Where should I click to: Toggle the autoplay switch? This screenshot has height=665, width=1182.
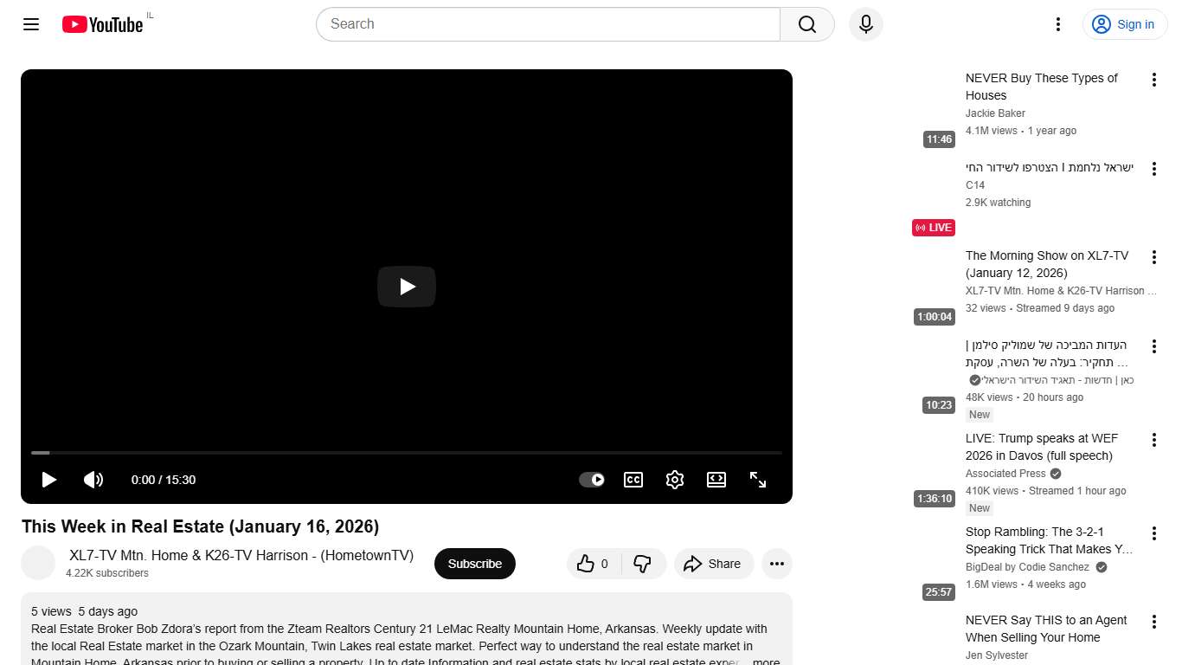pyautogui.click(x=592, y=480)
